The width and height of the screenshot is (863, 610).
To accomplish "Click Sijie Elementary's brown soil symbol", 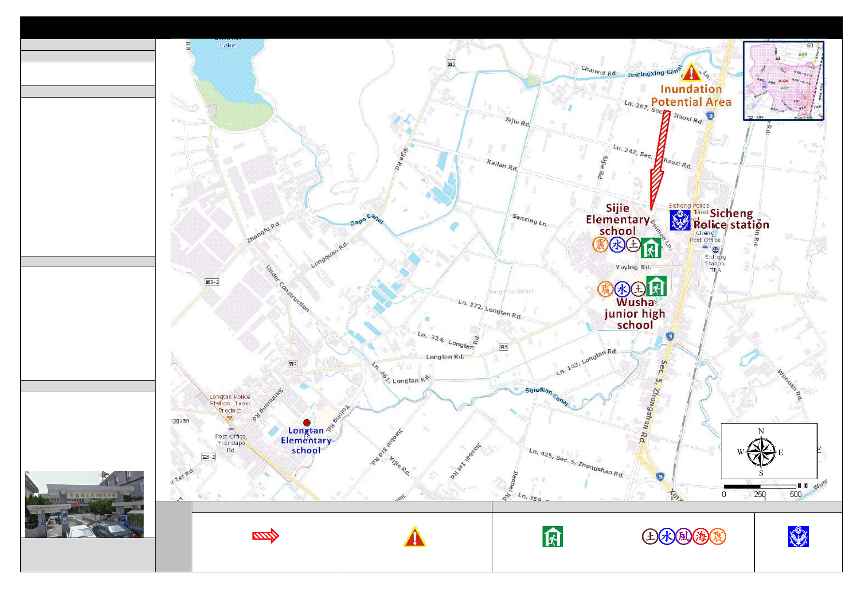I will pos(633,244).
